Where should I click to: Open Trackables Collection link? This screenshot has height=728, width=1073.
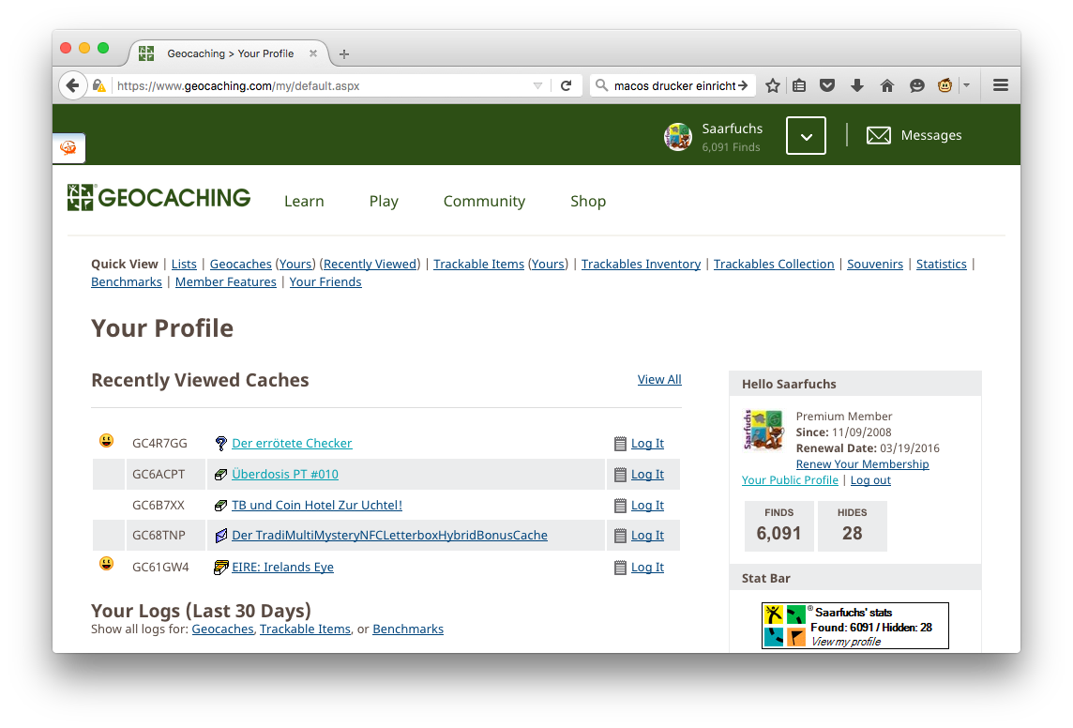coord(774,265)
